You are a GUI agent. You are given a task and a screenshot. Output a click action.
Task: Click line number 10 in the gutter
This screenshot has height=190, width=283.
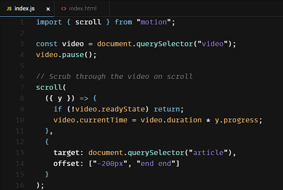click(x=20, y=120)
